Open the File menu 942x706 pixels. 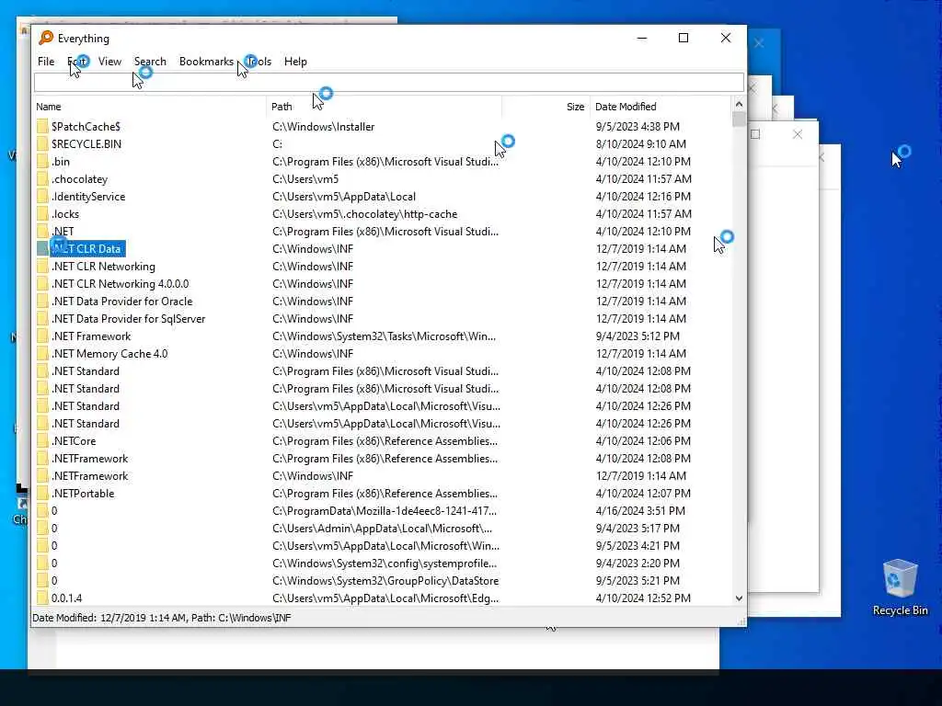[x=46, y=62]
